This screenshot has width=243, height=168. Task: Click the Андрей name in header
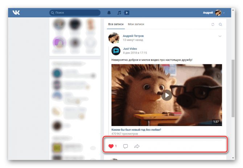[x=208, y=13]
